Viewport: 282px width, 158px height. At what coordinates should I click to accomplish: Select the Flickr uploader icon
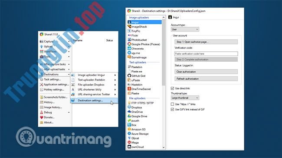pos(129,35)
